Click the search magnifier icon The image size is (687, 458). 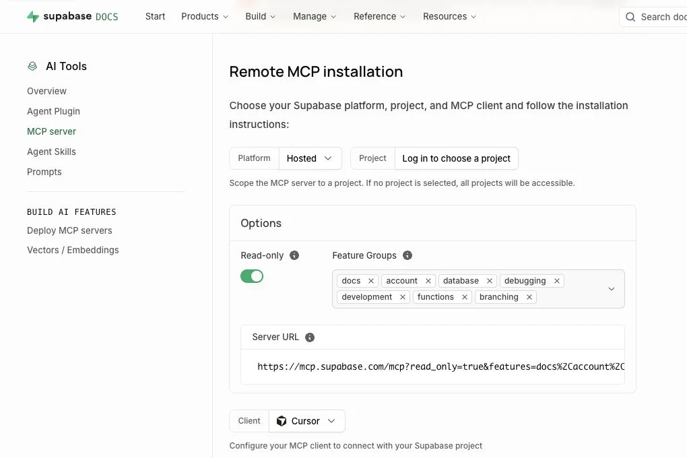(x=630, y=17)
